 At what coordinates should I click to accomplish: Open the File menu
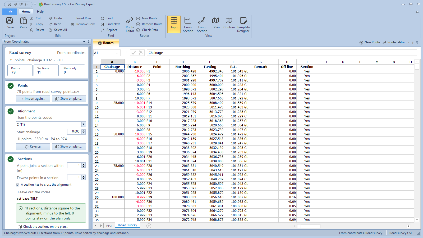(x=10, y=11)
